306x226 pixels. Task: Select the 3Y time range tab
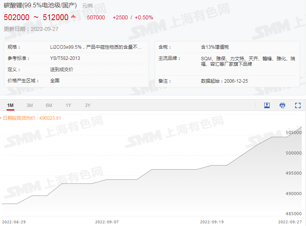click(x=88, y=105)
